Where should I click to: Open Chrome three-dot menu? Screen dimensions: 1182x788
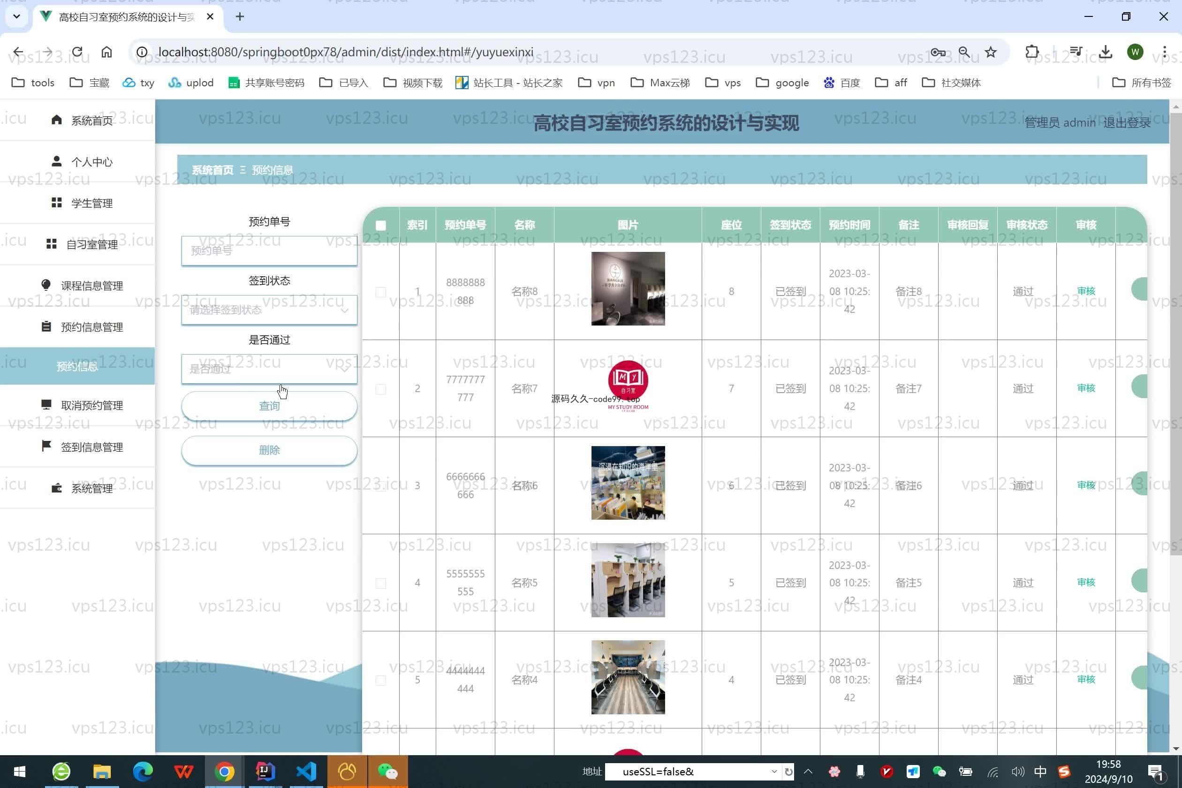coord(1164,52)
